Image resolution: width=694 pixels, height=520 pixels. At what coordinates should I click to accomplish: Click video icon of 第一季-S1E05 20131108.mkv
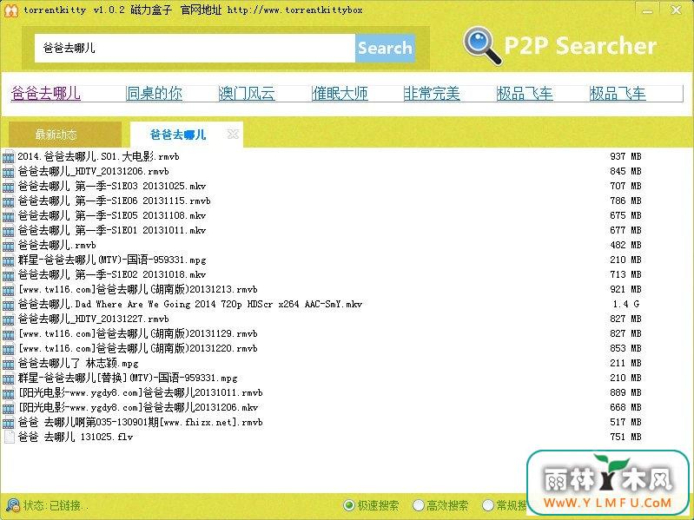9,216
